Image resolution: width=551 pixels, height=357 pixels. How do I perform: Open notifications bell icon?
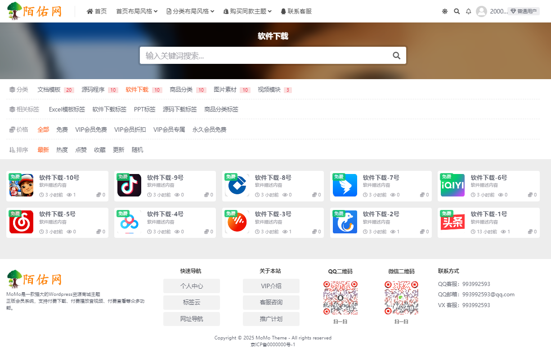[x=469, y=11]
